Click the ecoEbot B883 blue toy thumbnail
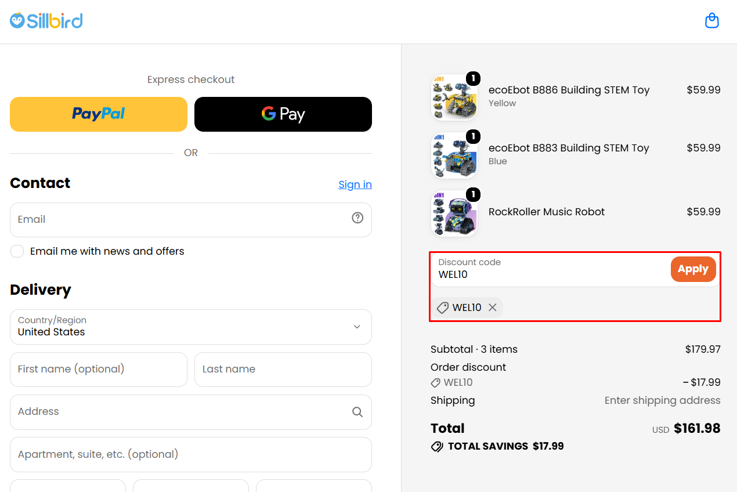 point(454,155)
